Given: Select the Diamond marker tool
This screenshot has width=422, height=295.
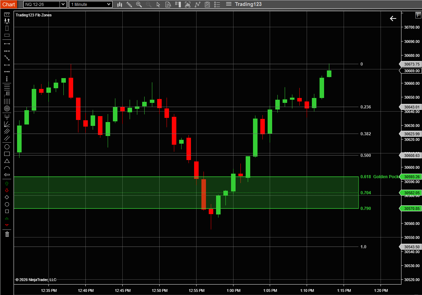Looking at the screenshot, I should click(x=7, y=197).
